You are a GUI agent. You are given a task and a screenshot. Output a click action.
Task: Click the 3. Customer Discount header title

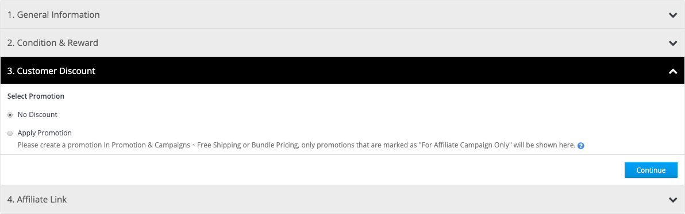[51, 71]
